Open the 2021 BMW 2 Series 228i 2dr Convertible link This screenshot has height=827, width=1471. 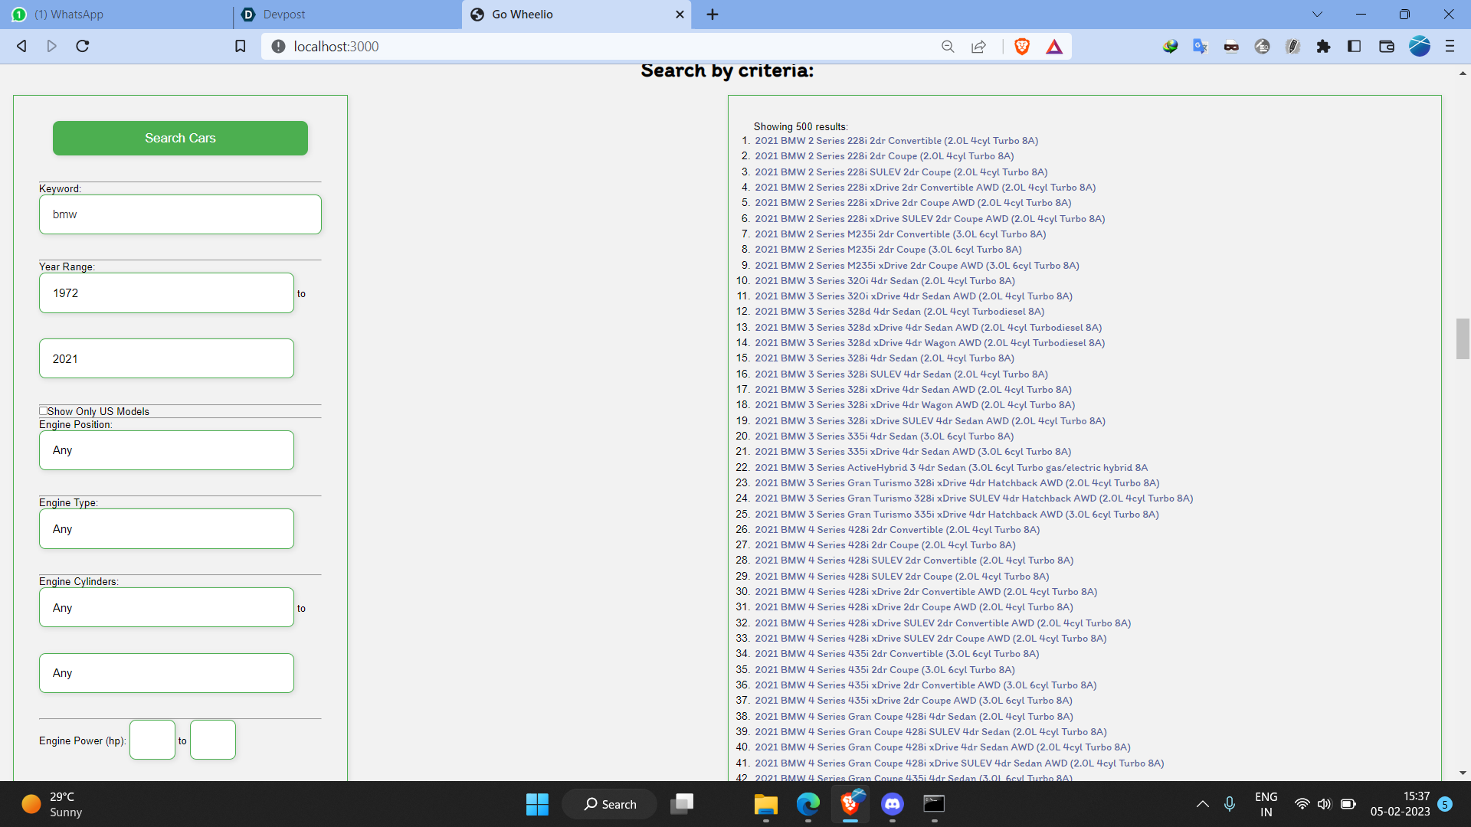[896, 141]
